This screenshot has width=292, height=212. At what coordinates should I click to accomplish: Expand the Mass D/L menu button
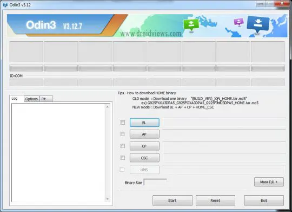[x=269, y=182]
